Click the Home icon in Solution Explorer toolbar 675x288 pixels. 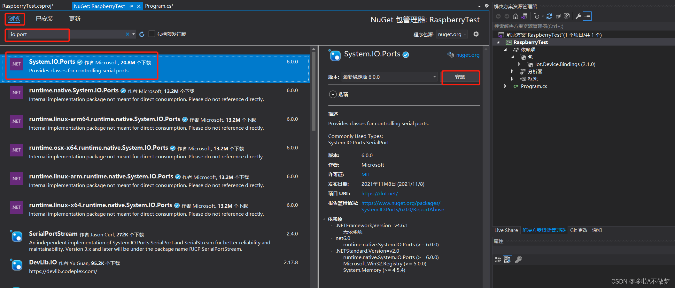[x=515, y=16]
